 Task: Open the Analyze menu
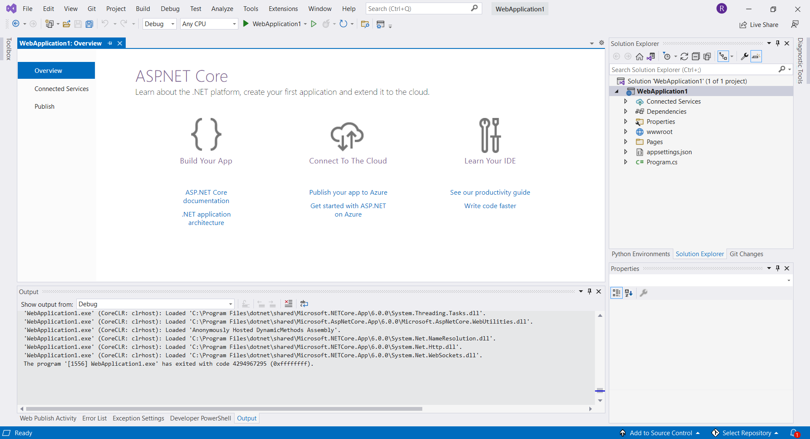point(222,9)
